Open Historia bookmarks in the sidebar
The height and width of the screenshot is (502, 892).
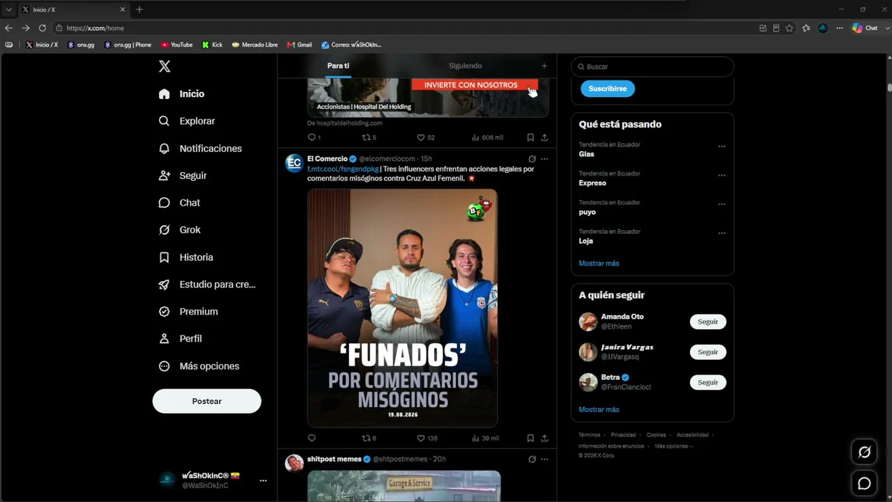tap(185, 257)
